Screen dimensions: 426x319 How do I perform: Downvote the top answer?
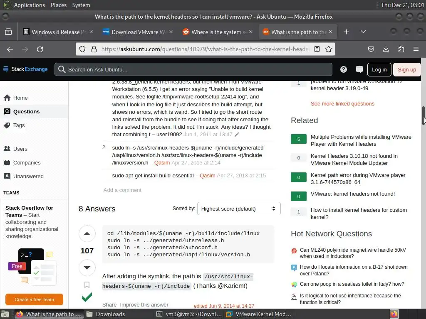(x=87, y=268)
